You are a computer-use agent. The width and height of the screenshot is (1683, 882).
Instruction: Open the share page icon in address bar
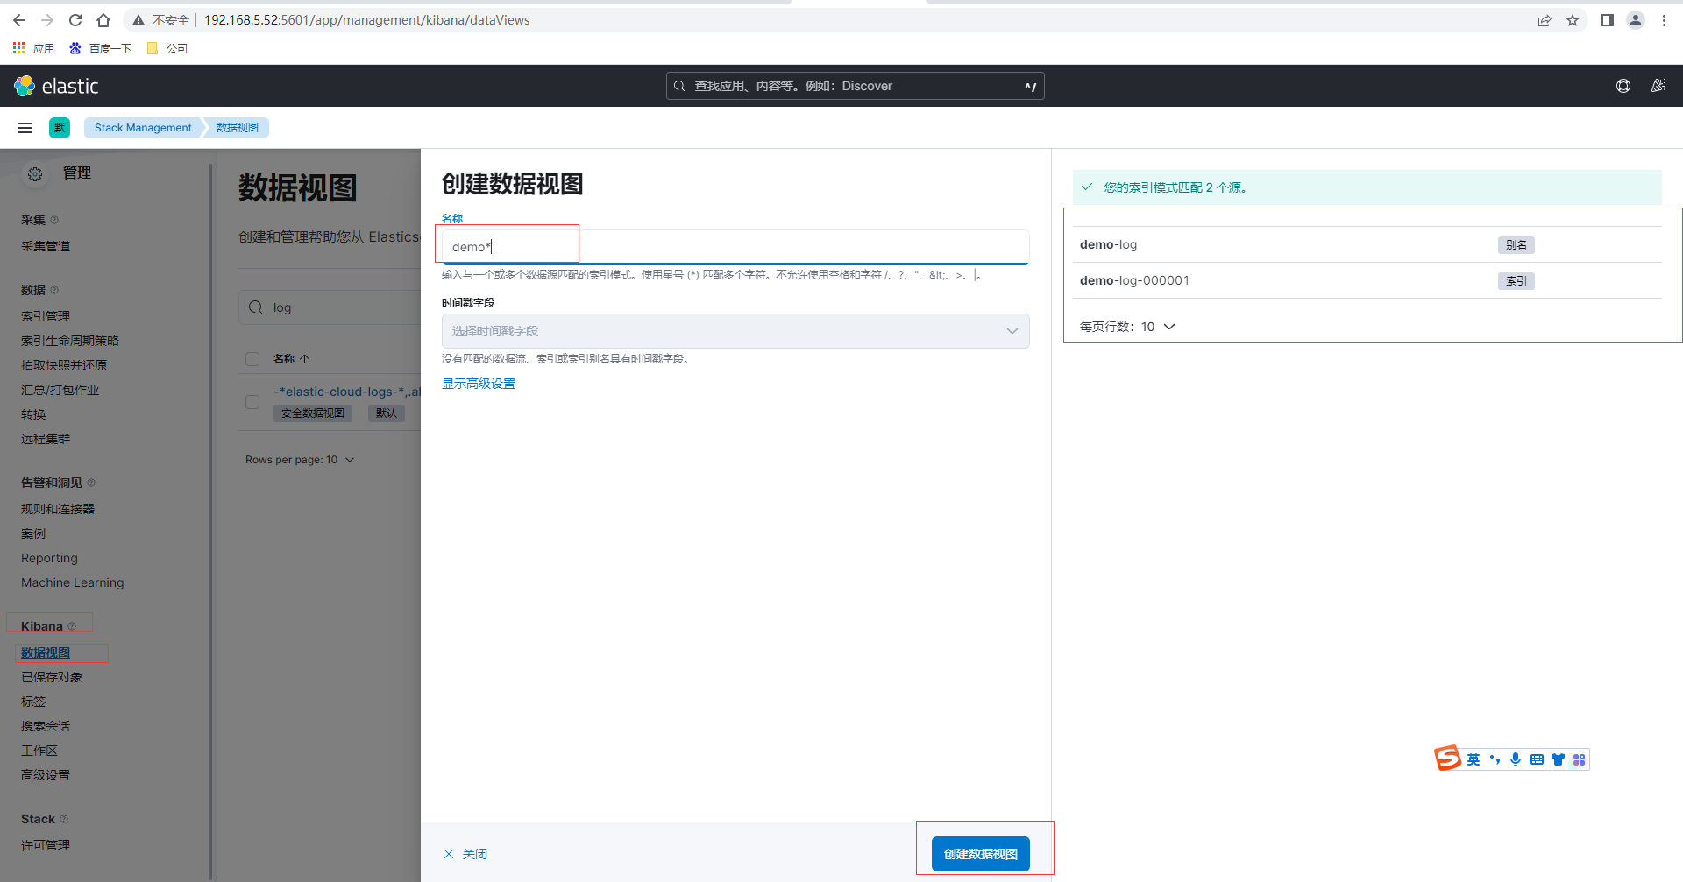1545,20
